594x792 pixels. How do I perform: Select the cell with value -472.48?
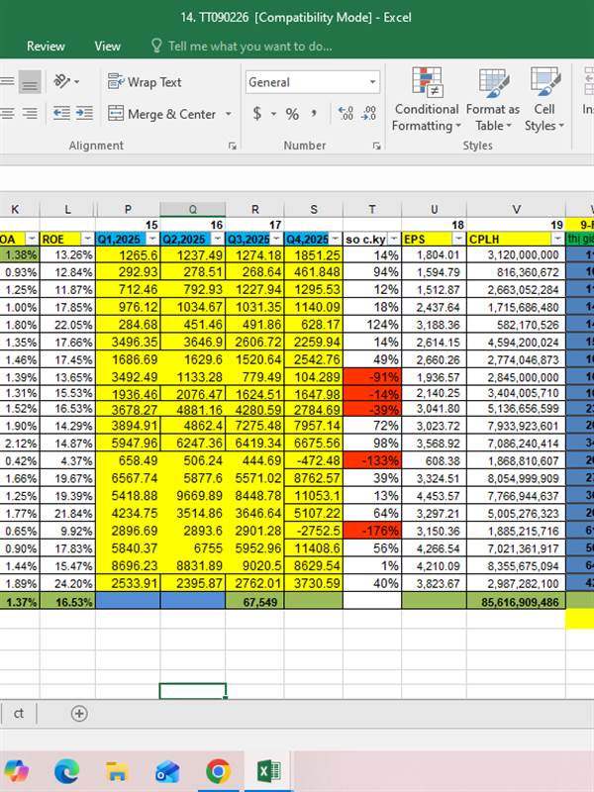314,460
